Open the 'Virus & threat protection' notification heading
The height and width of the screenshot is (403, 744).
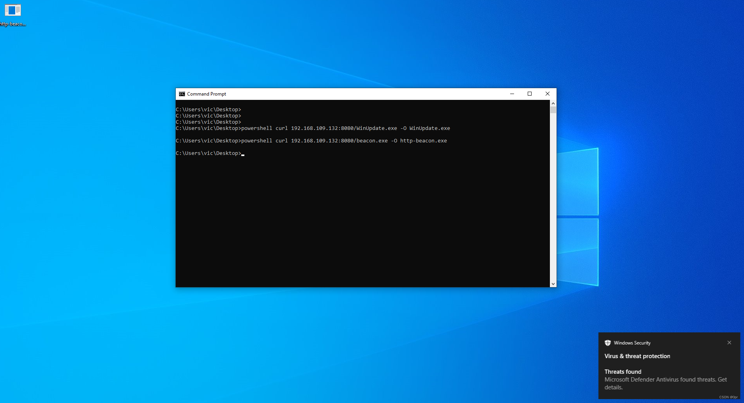[x=637, y=356]
